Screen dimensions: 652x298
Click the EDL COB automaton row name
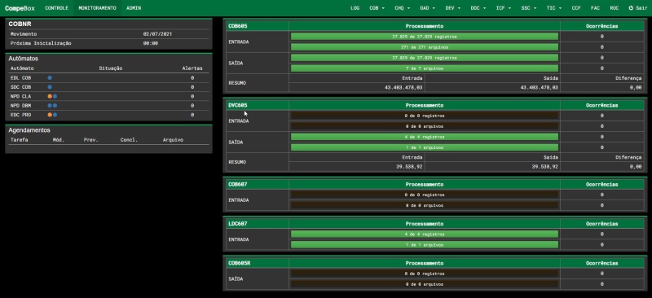coord(20,77)
